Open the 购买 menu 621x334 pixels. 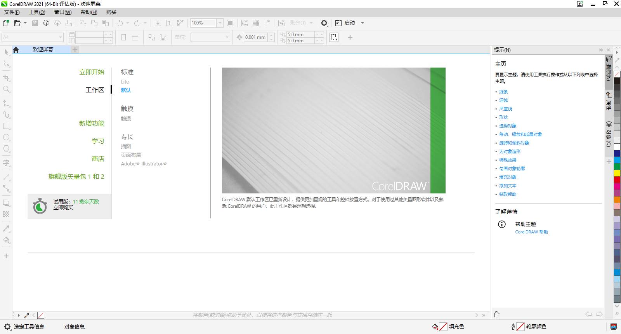tap(111, 12)
